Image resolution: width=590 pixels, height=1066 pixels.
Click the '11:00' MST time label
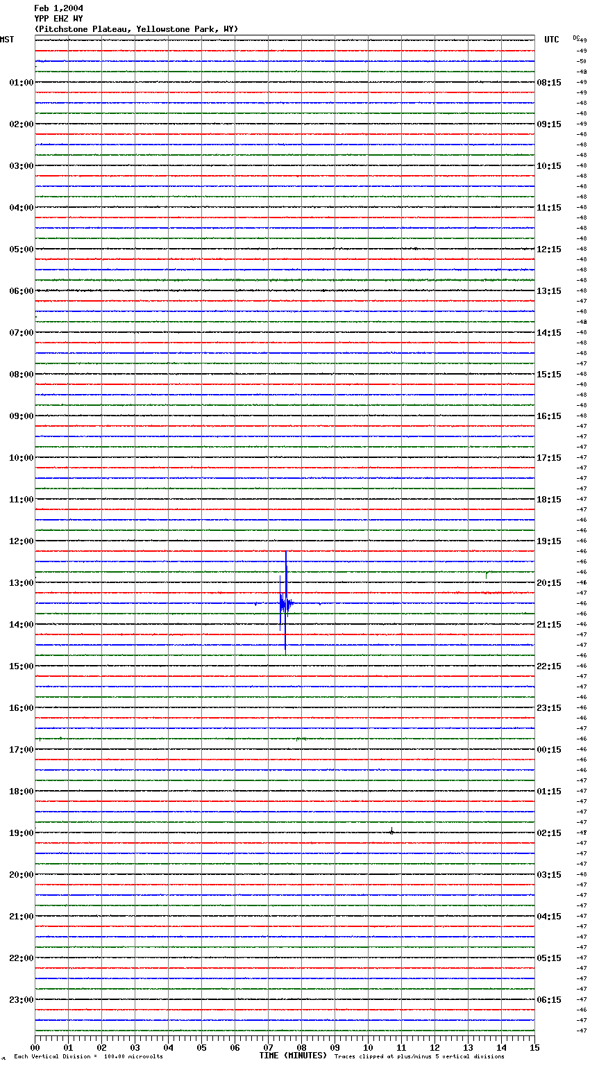(x=22, y=500)
